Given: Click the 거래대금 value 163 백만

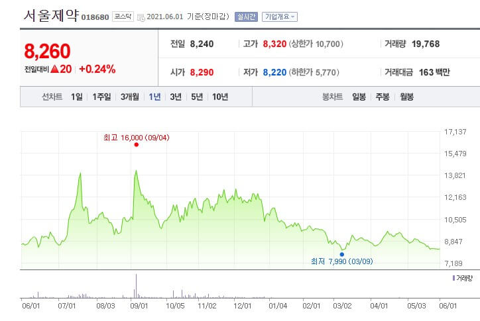Looking at the screenshot, I should point(434,72).
